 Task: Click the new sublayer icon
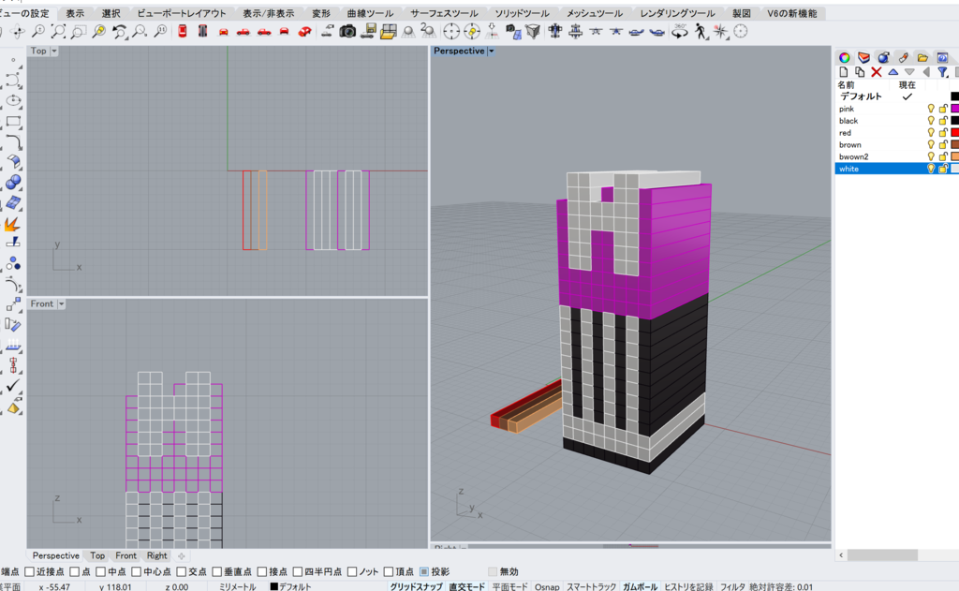coord(860,72)
